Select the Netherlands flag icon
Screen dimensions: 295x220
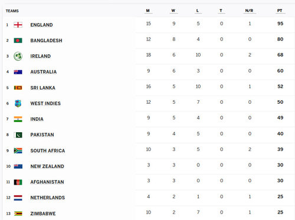click(18, 198)
